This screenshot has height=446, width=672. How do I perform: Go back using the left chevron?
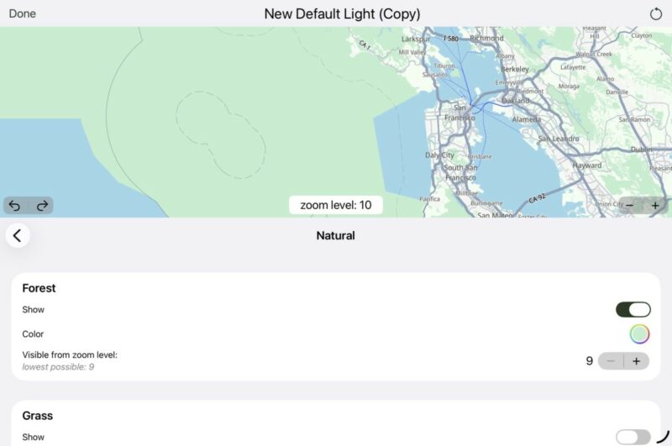pos(18,236)
